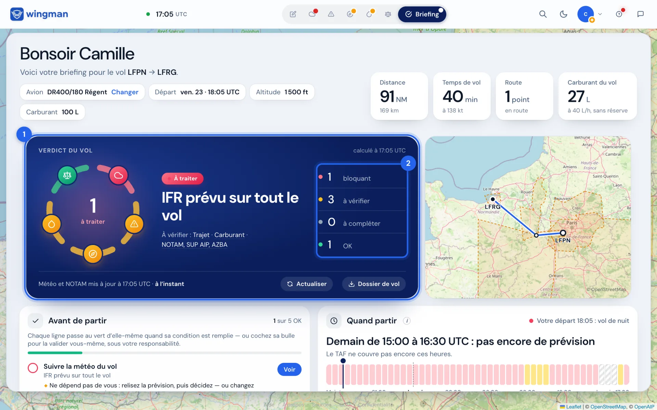657x410 pixels.
Task: Edit the Départ ven. 23 18:05 UTC field
Action: point(197,92)
